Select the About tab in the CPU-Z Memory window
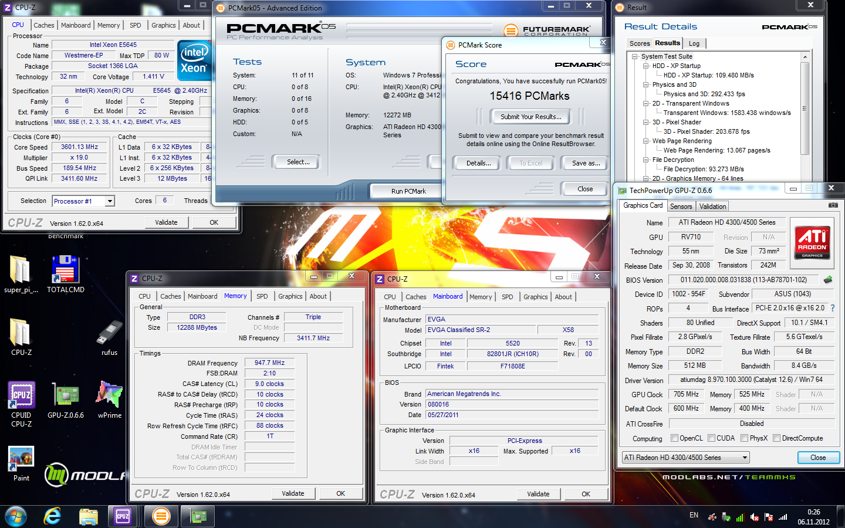The height and width of the screenshot is (528, 845). (x=318, y=296)
